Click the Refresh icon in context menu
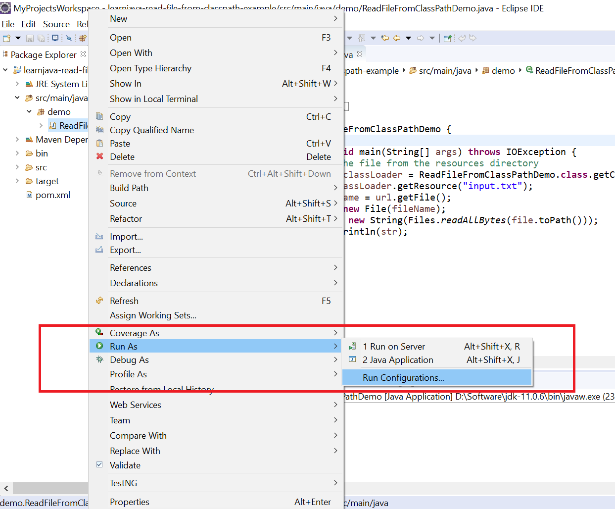The width and height of the screenshot is (615, 509). tap(100, 301)
